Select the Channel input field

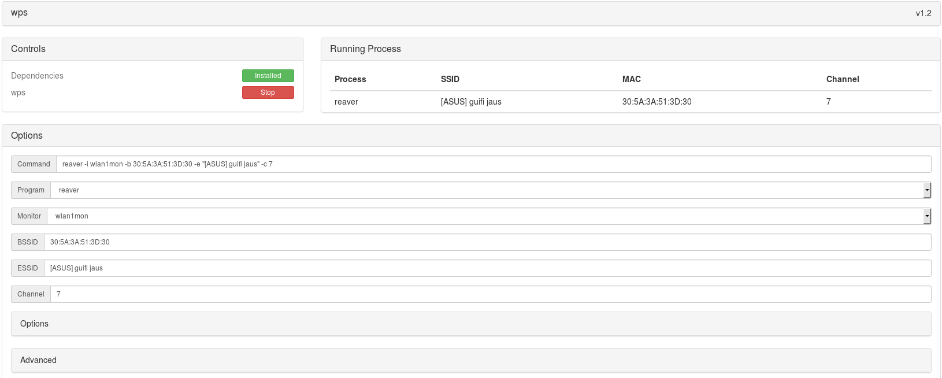point(490,294)
